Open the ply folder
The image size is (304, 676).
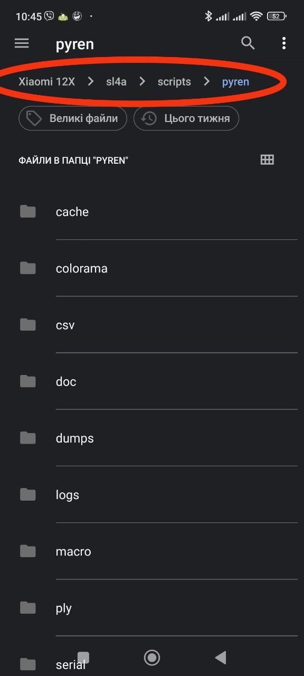(152, 608)
